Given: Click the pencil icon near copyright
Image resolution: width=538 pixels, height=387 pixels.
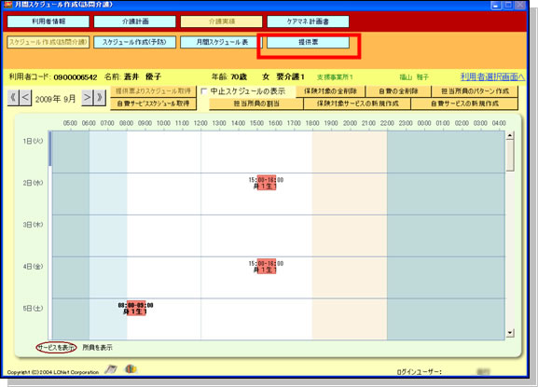Looking at the screenshot, I should tap(111, 369).
